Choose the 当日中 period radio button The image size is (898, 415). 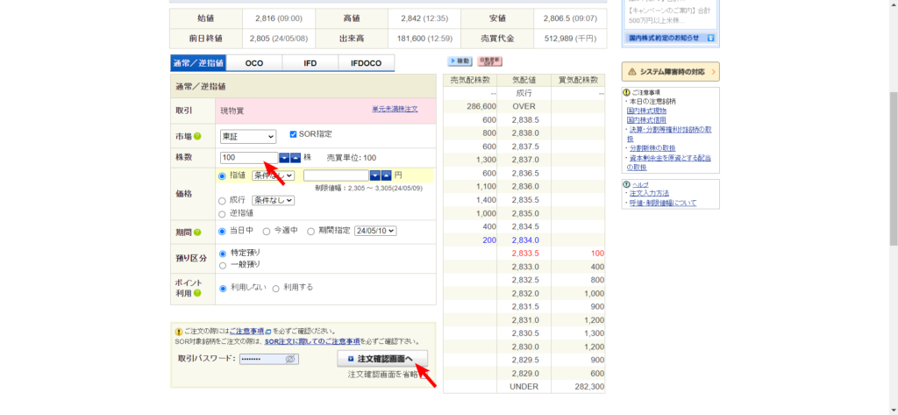pos(223,232)
